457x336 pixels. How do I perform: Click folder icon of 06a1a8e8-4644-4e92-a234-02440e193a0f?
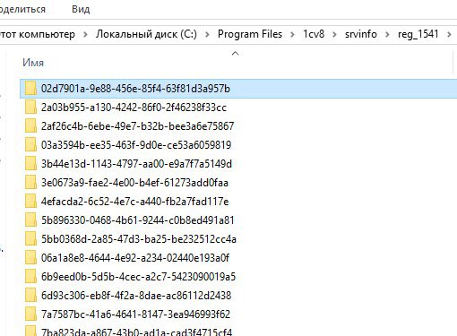click(x=30, y=258)
